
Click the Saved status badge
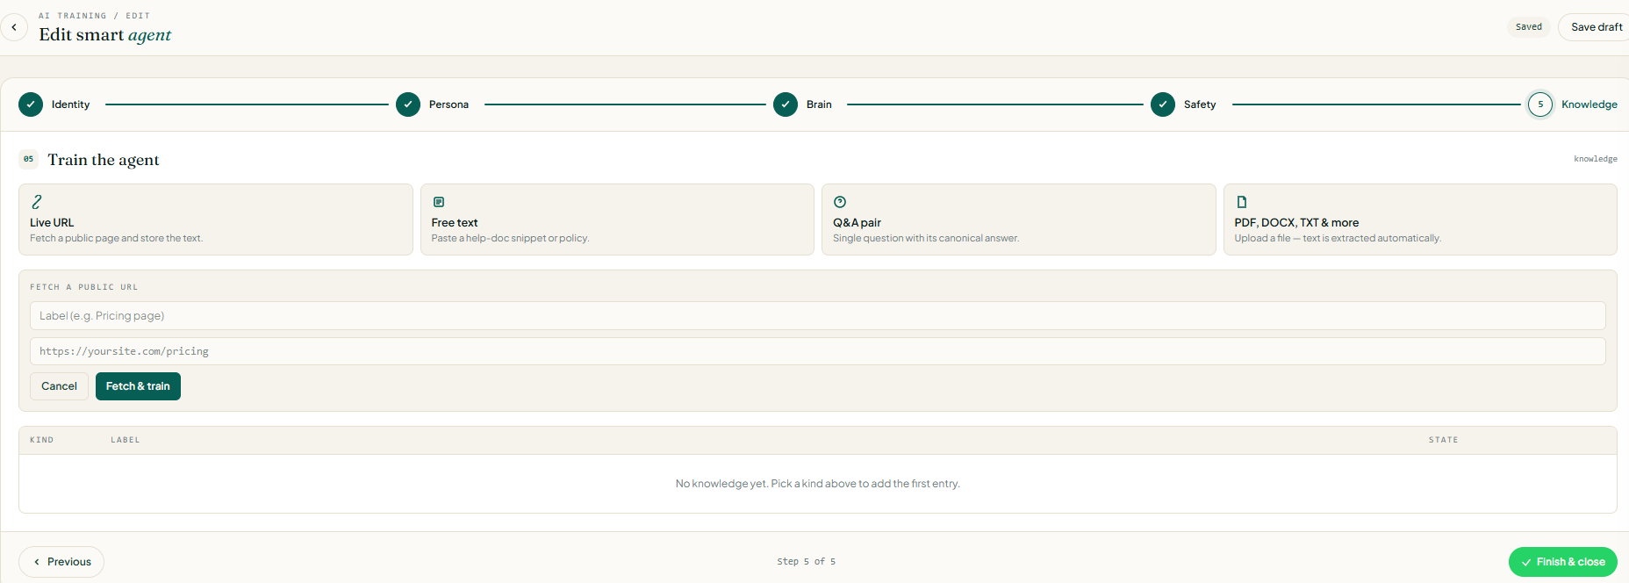[x=1529, y=27]
